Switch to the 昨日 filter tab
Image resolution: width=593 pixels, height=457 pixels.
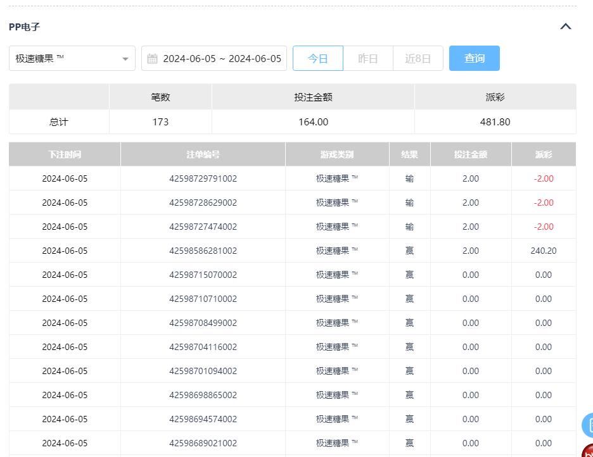click(x=368, y=58)
